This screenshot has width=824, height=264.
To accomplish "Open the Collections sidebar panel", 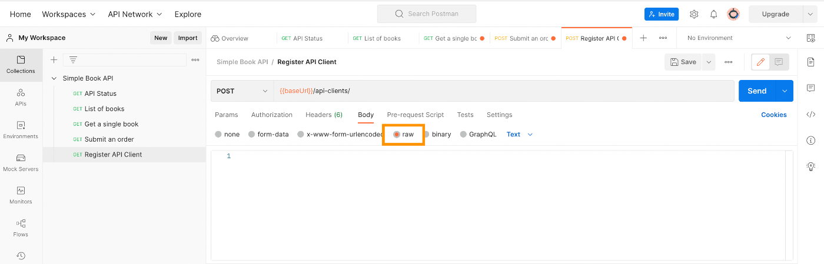I will tap(21, 65).
